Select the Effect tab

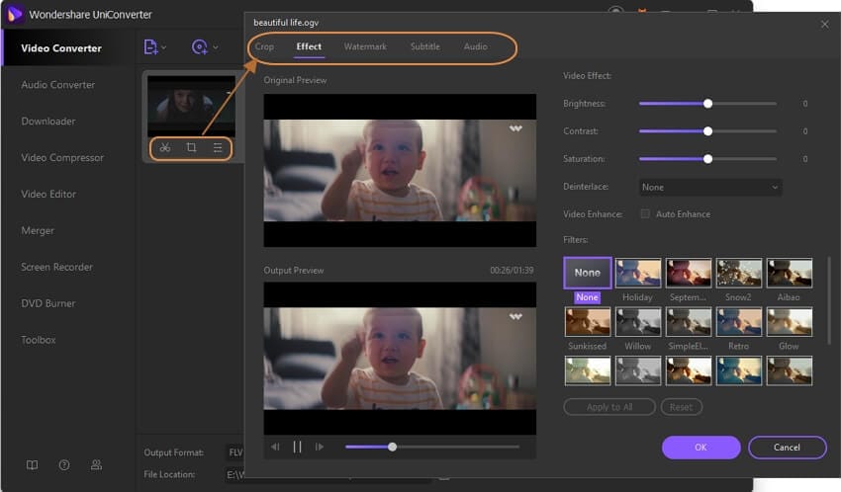point(309,46)
